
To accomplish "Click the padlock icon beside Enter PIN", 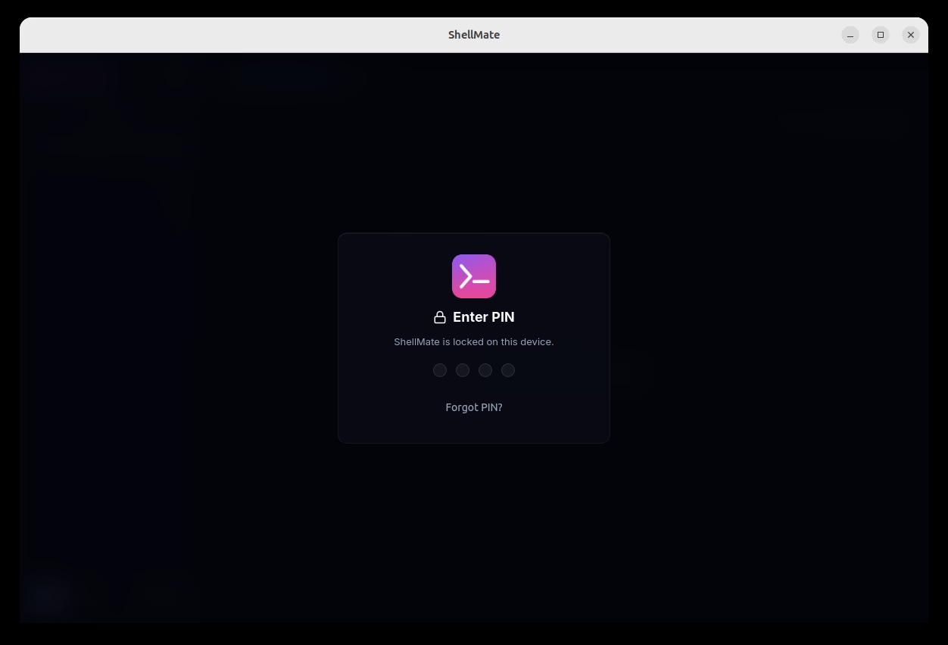I will (x=440, y=317).
